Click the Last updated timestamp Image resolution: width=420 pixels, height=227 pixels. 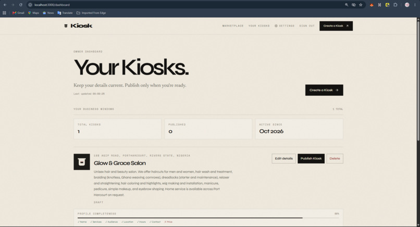89,94
